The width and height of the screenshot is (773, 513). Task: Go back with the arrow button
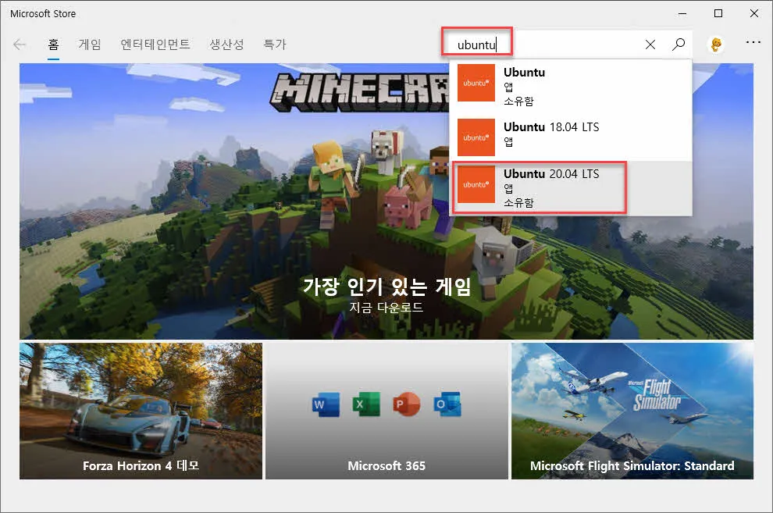(20, 45)
